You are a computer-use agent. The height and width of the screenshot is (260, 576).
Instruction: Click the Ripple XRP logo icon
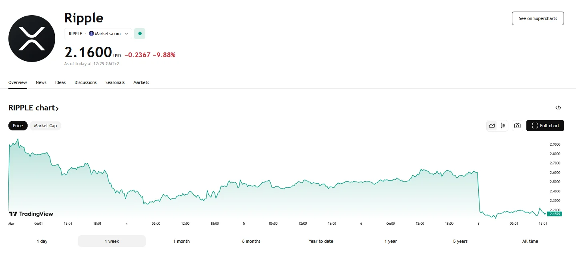32,38
